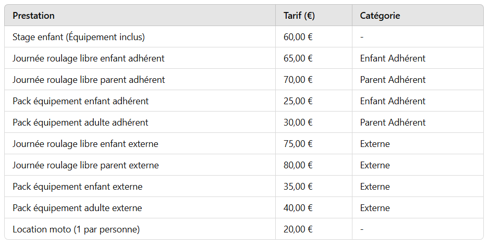
Task: Click the 25,00 € price cell
Action: point(298,101)
